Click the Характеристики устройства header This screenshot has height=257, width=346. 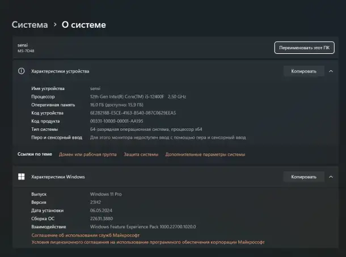(x=60, y=71)
